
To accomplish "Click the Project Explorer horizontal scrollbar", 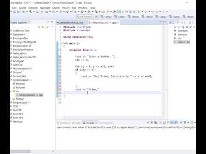I will pos(20,151).
